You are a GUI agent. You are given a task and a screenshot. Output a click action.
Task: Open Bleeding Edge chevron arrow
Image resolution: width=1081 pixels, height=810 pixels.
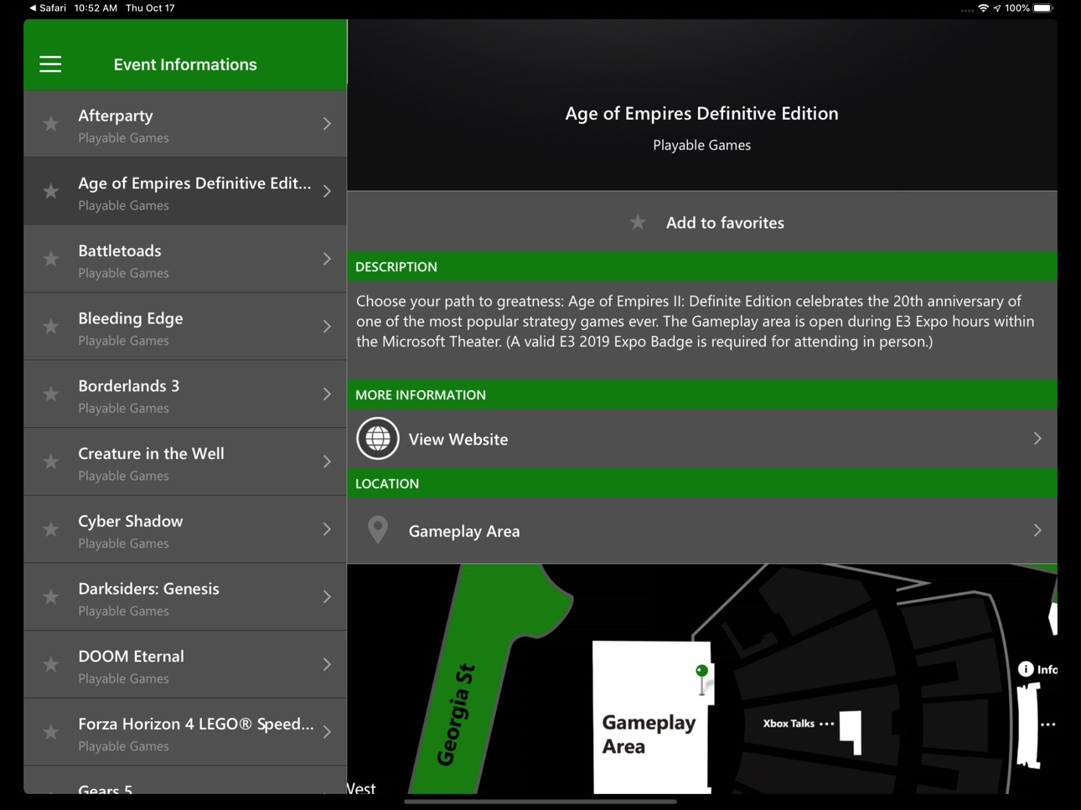[x=327, y=327]
